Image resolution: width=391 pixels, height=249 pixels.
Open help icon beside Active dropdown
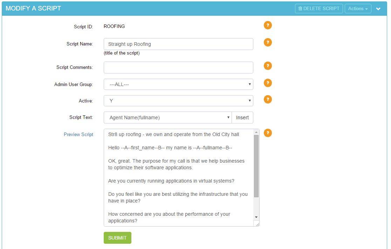click(x=268, y=99)
